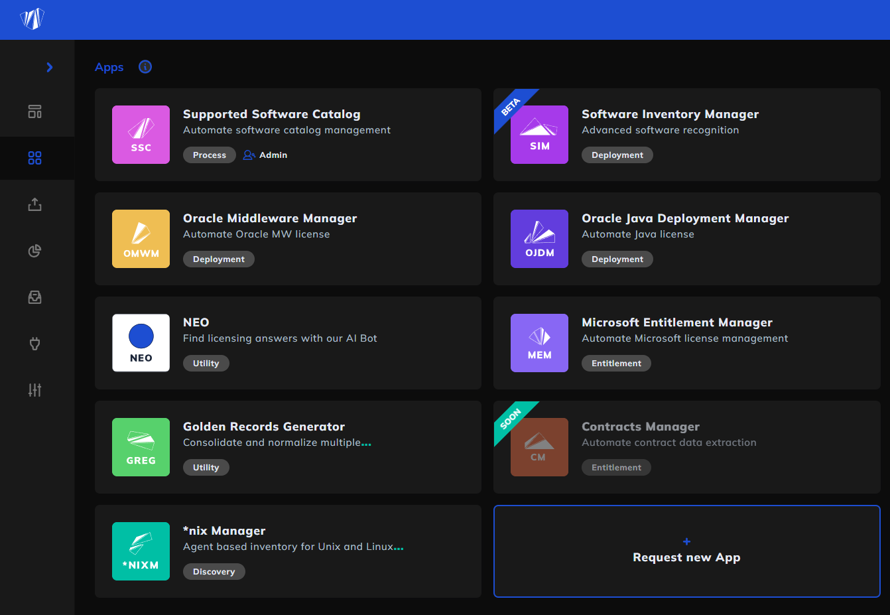Screen dimensions: 890x615
Task: Click 'Automate contract data extraction' description
Action: click(x=669, y=443)
